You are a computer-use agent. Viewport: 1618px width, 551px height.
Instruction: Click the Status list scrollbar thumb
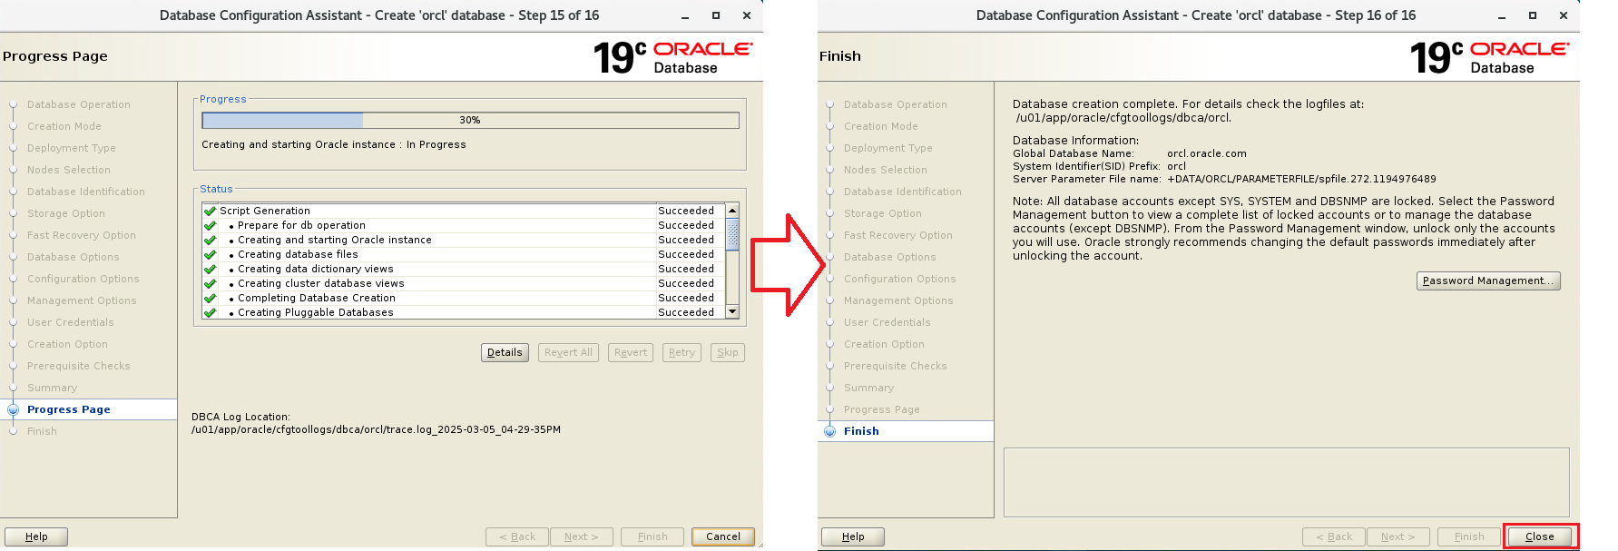pyautogui.click(x=732, y=233)
